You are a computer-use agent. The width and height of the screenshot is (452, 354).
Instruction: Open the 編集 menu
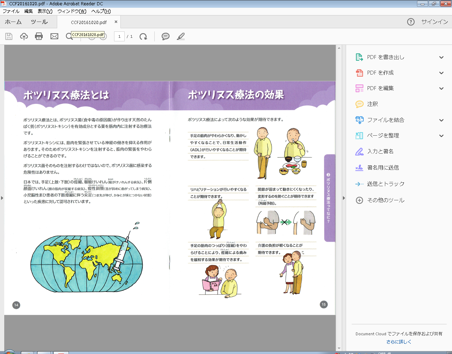click(x=29, y=11)
